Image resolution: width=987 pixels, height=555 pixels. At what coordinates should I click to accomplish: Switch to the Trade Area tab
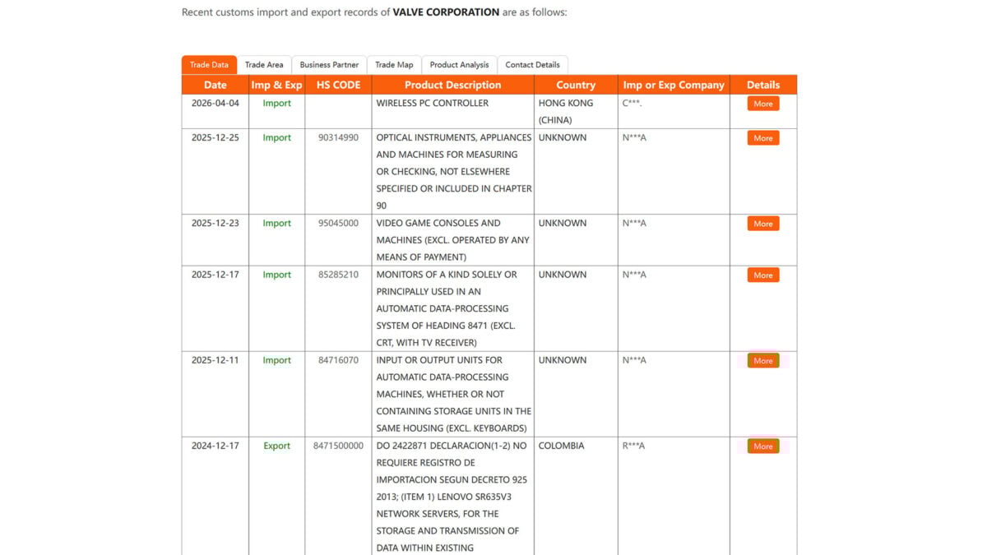(x=264, y=64)
